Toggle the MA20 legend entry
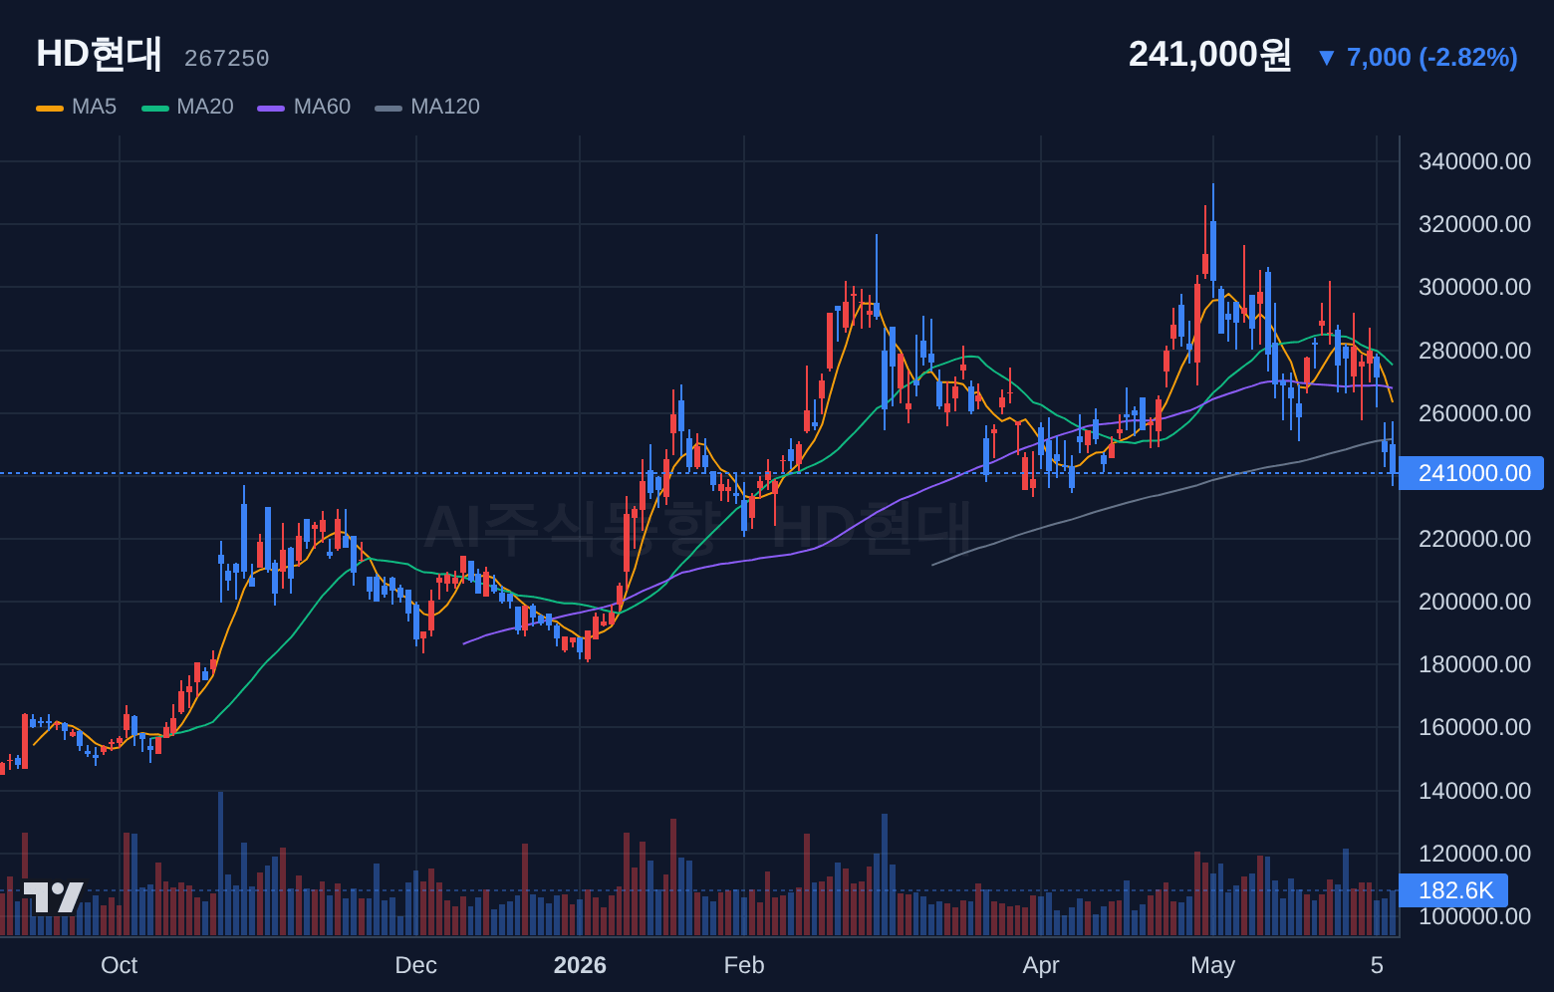Screen dimensions: 1554x992 [x=187, y=107]
